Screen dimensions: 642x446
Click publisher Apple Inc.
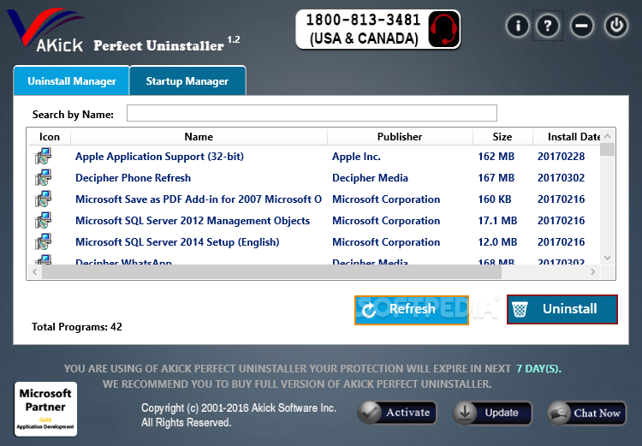click(356, 157)
